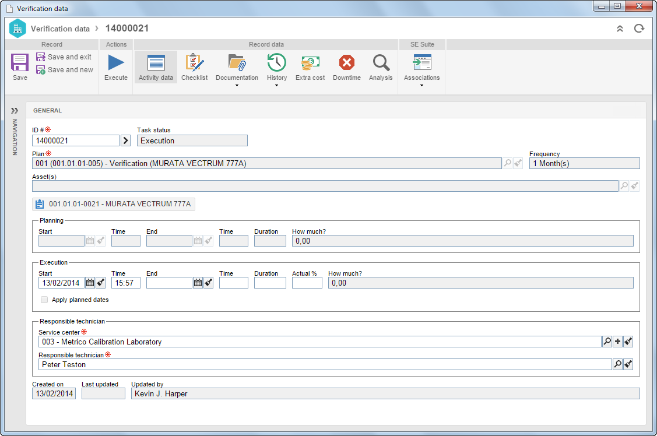This screenshot has width=657, height=436.
Task: Search for a Plan with the magnifier
Action: click(507, 163)
